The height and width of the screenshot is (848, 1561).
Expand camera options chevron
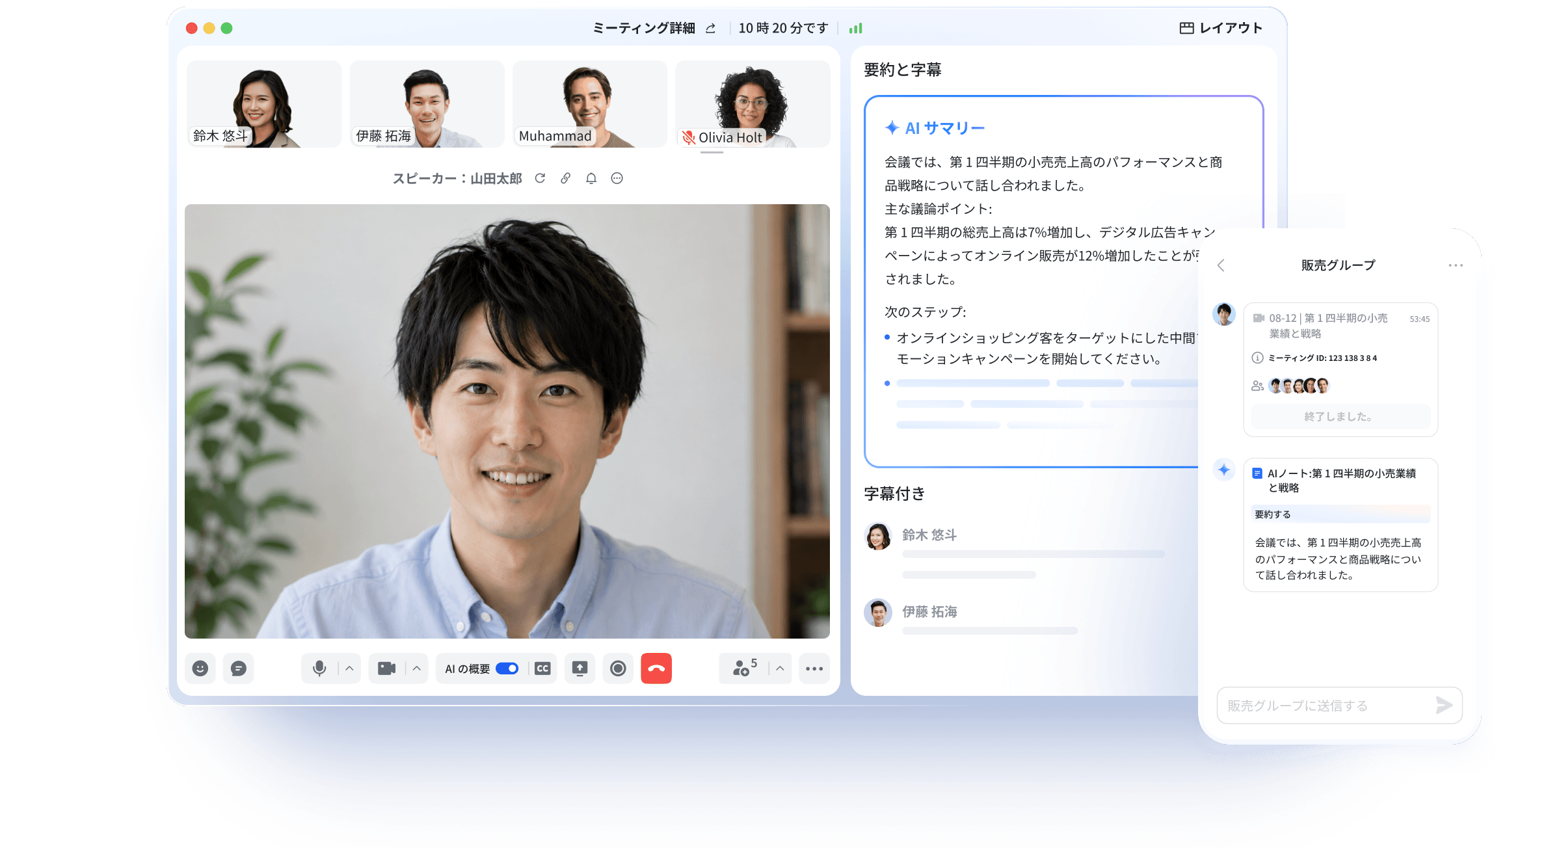pyautogui.click(x=417, y=669)
